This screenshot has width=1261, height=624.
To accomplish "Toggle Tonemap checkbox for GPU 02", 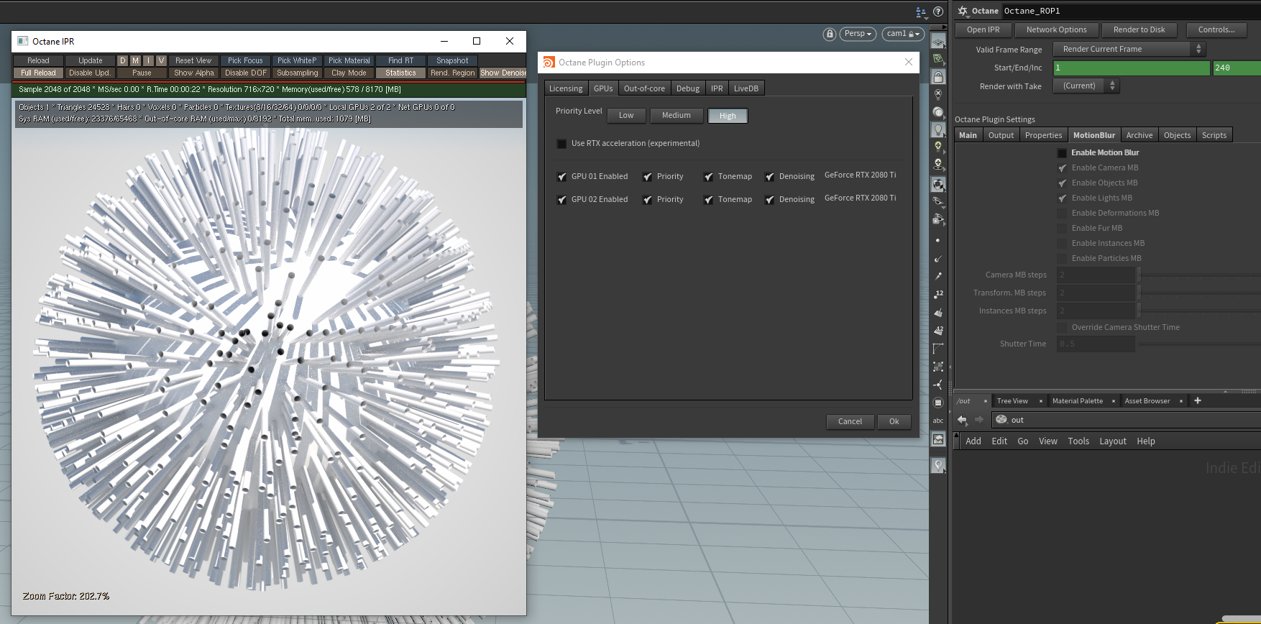I will 709,200.
